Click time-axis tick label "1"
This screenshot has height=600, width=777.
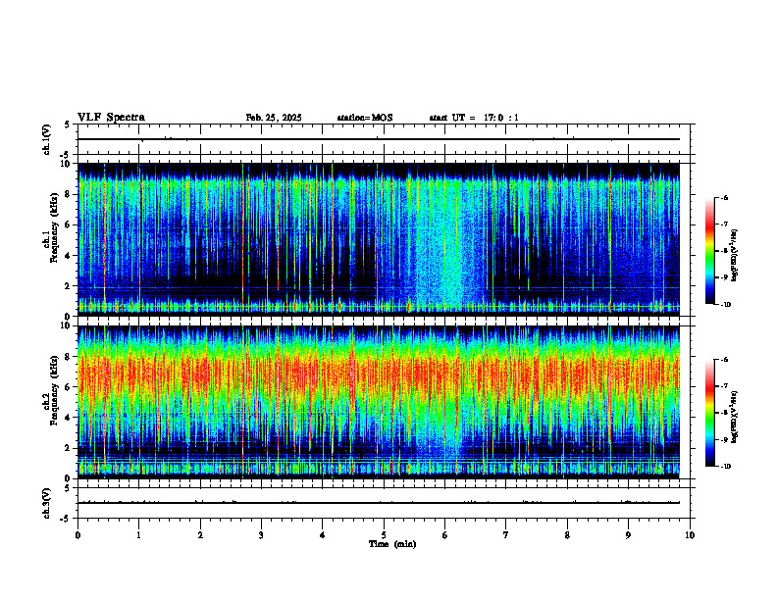(x=138, y=535)
